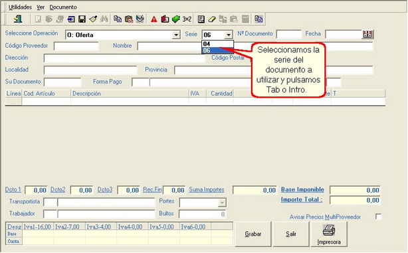This screenshot has width=408, height=253.
Task: Click the Dcto 1 value field
Action: pos(37,190)
